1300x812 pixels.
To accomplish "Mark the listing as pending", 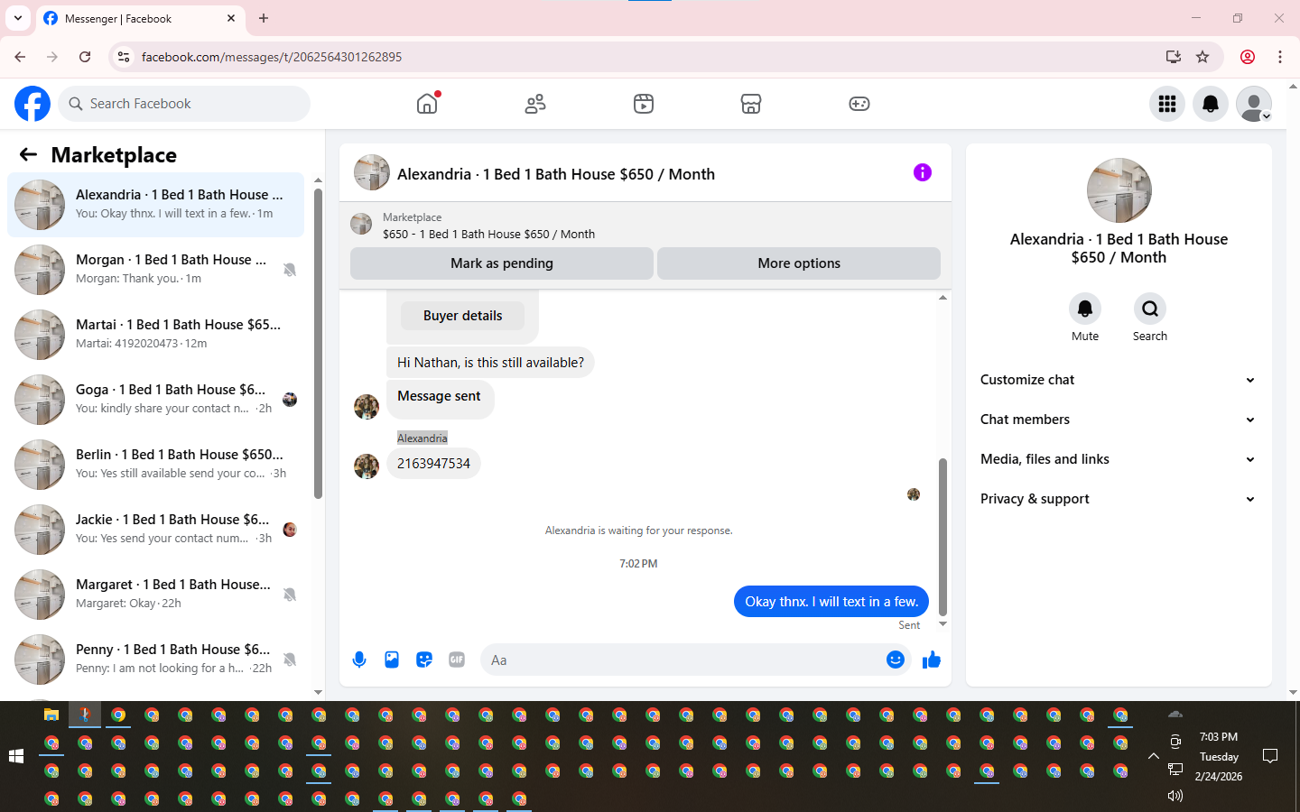I will click(x=502, y=263).
